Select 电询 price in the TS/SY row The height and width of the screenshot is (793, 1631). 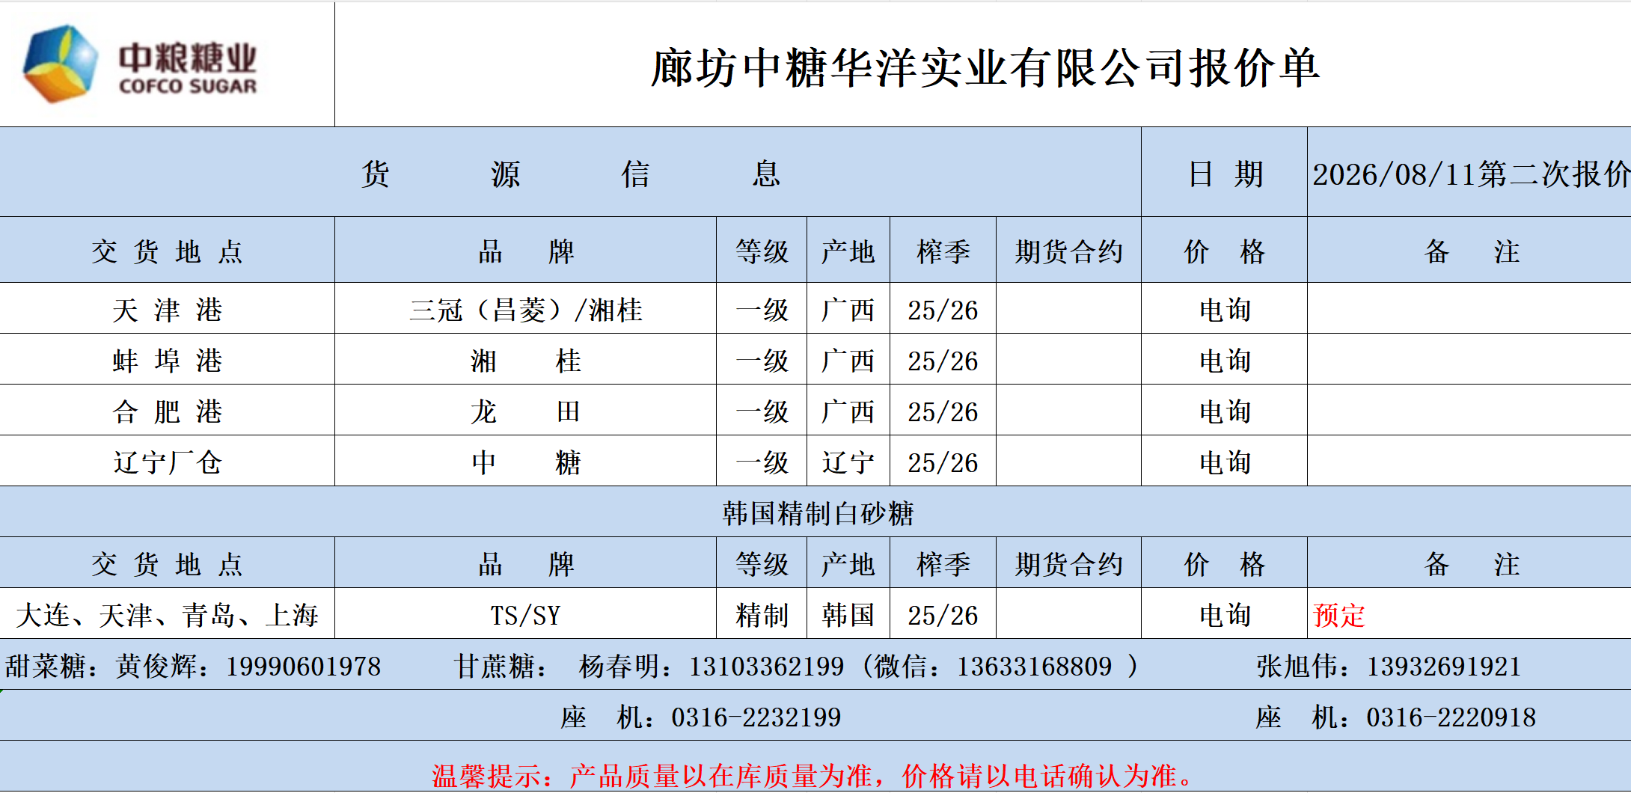click(1225, 615)
